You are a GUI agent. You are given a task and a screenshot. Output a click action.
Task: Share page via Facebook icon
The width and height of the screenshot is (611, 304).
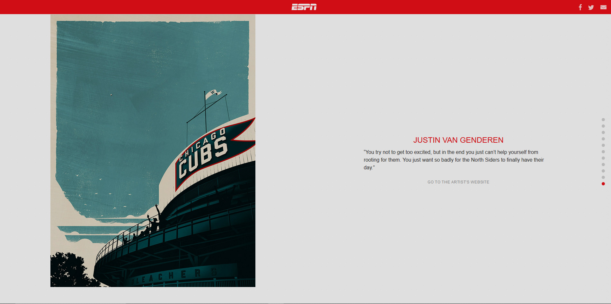580,7
